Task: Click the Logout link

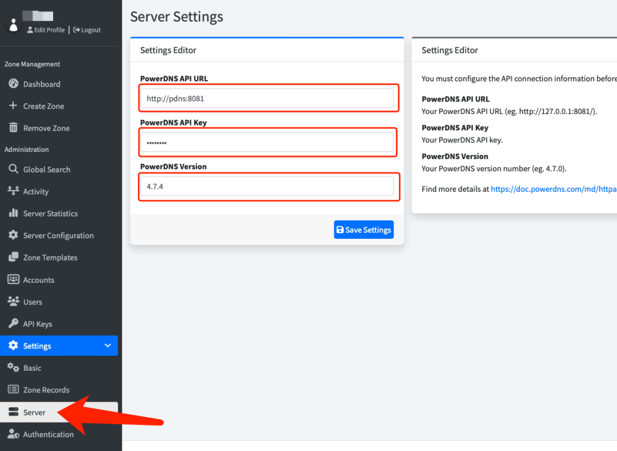Action: click(x=87, y=30)
